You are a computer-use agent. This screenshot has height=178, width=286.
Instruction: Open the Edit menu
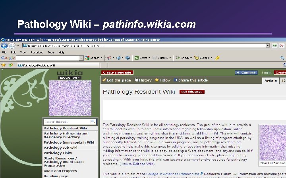(x=14, y=52)
